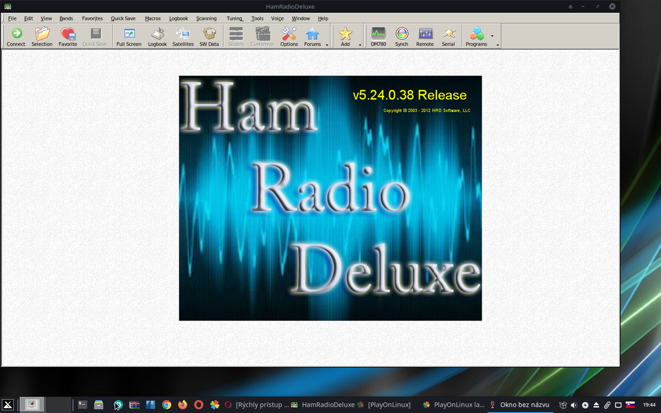This screenshot has height=413, width=661.
Task: Switch to Okno bez názvu taskbar window
Action: coord(520,405)
